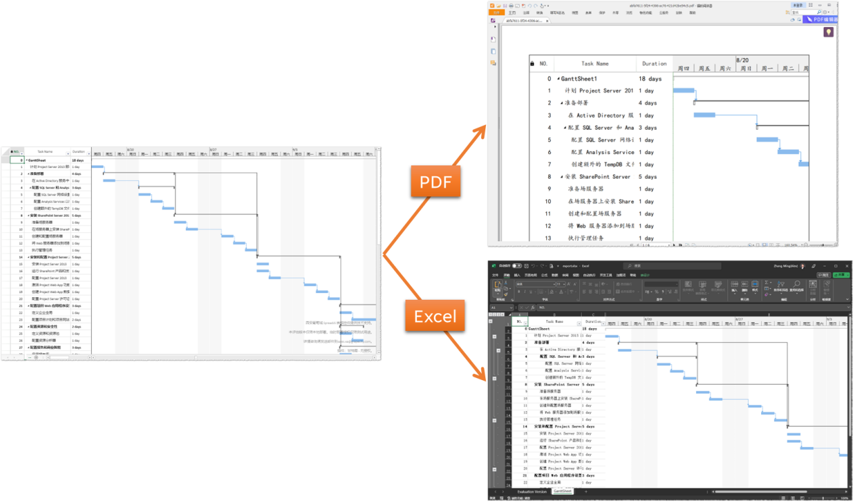The image size is (855, 503).
Task: Click lock icon in PDF NO. header
Action: click(532, 63)
